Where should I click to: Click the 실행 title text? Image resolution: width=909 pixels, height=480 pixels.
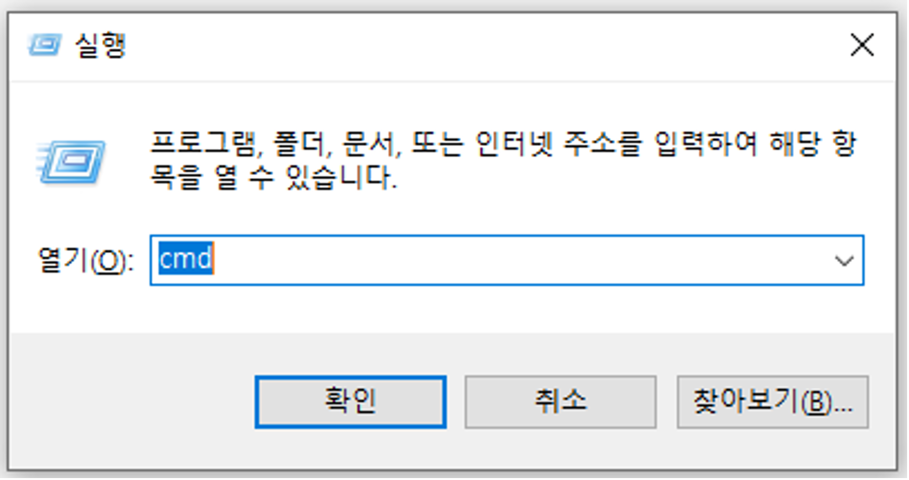[100, 45]
